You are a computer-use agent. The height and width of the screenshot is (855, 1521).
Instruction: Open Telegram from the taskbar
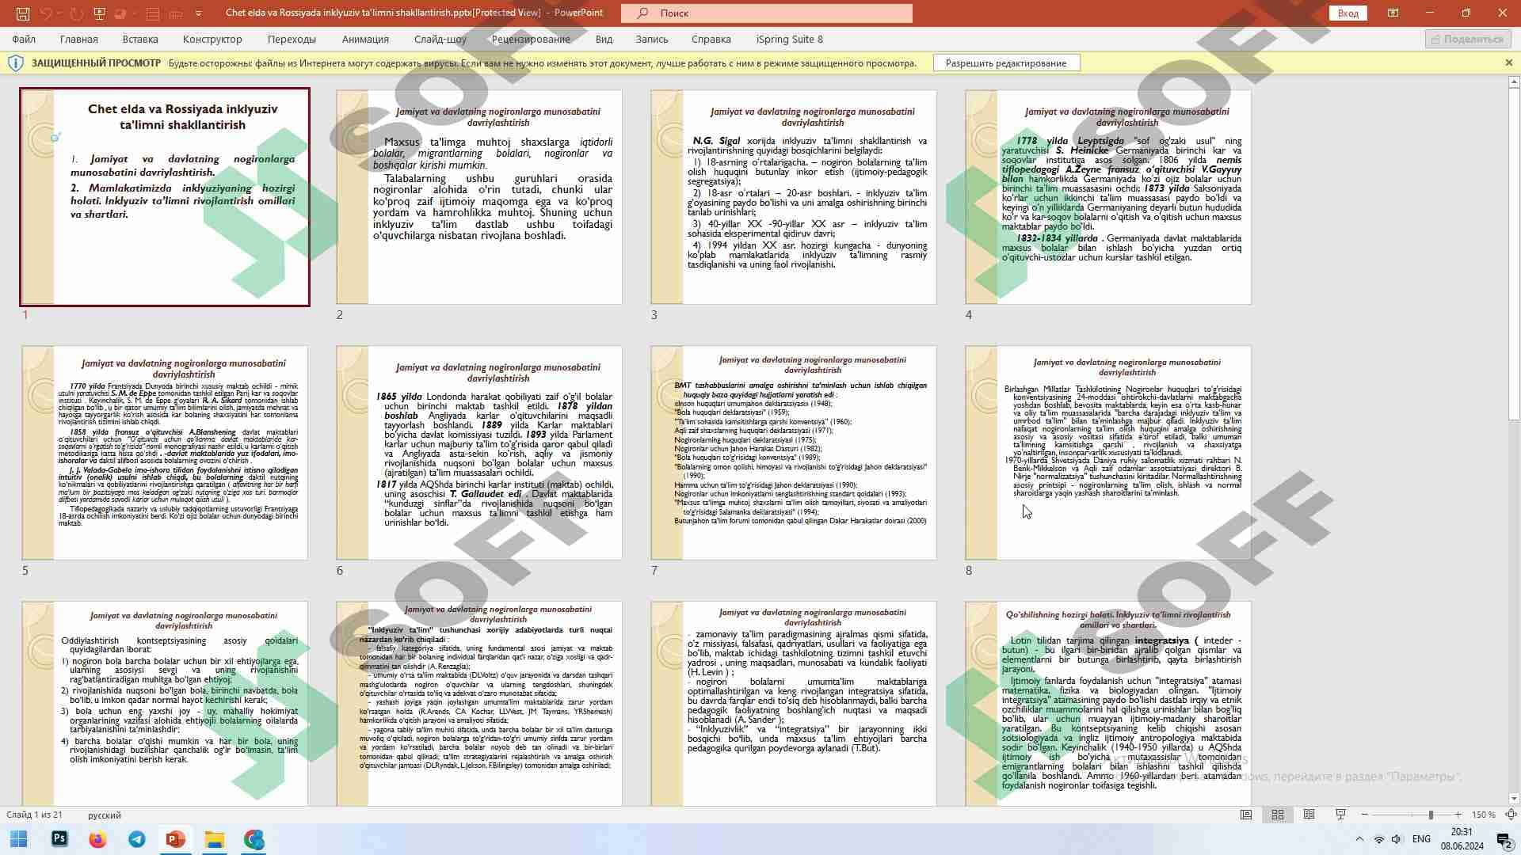[136, 839]
